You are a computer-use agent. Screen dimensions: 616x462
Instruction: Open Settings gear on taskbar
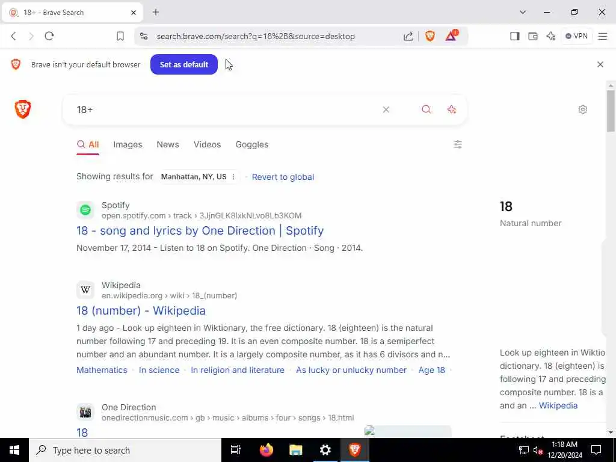pos(325,450)
